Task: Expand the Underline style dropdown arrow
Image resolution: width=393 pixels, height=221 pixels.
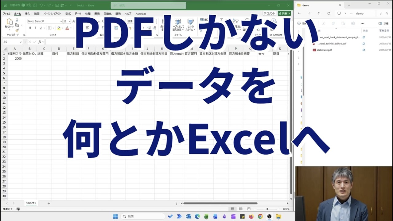Action: [44, 28]
